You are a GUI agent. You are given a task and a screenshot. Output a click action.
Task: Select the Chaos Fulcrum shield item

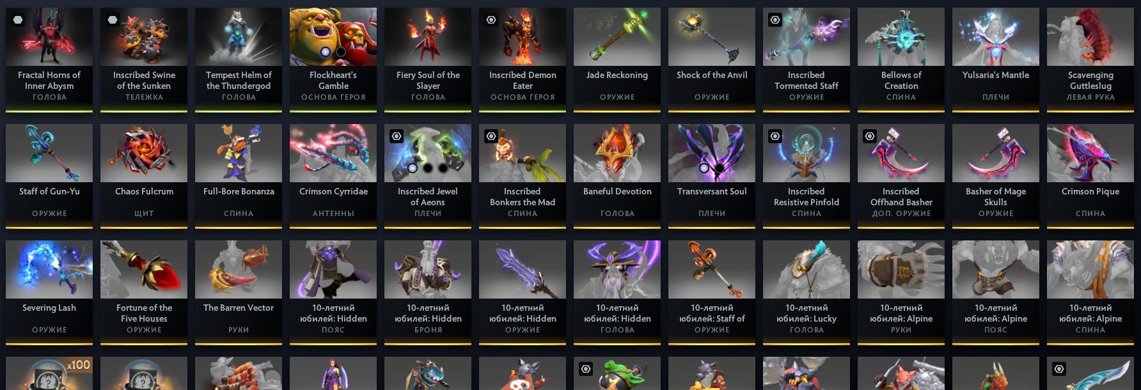144,176
